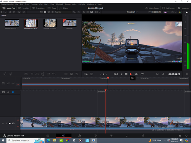The image size is (191, 143).
Task: Stop playback
Action: (126, 74)
